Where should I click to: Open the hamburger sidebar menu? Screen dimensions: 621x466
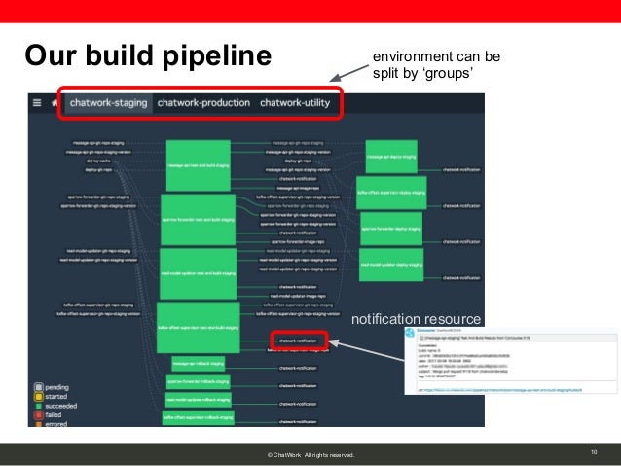click(x=37, y=103)
